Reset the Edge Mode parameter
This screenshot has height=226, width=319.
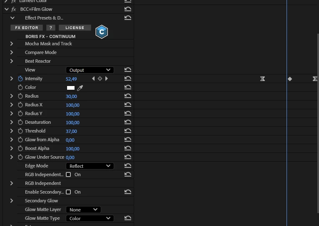click(x=128, y=166)
